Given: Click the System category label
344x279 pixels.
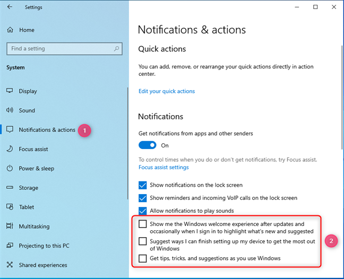Looking at the screenshot, I should click(x=15, y=67).
